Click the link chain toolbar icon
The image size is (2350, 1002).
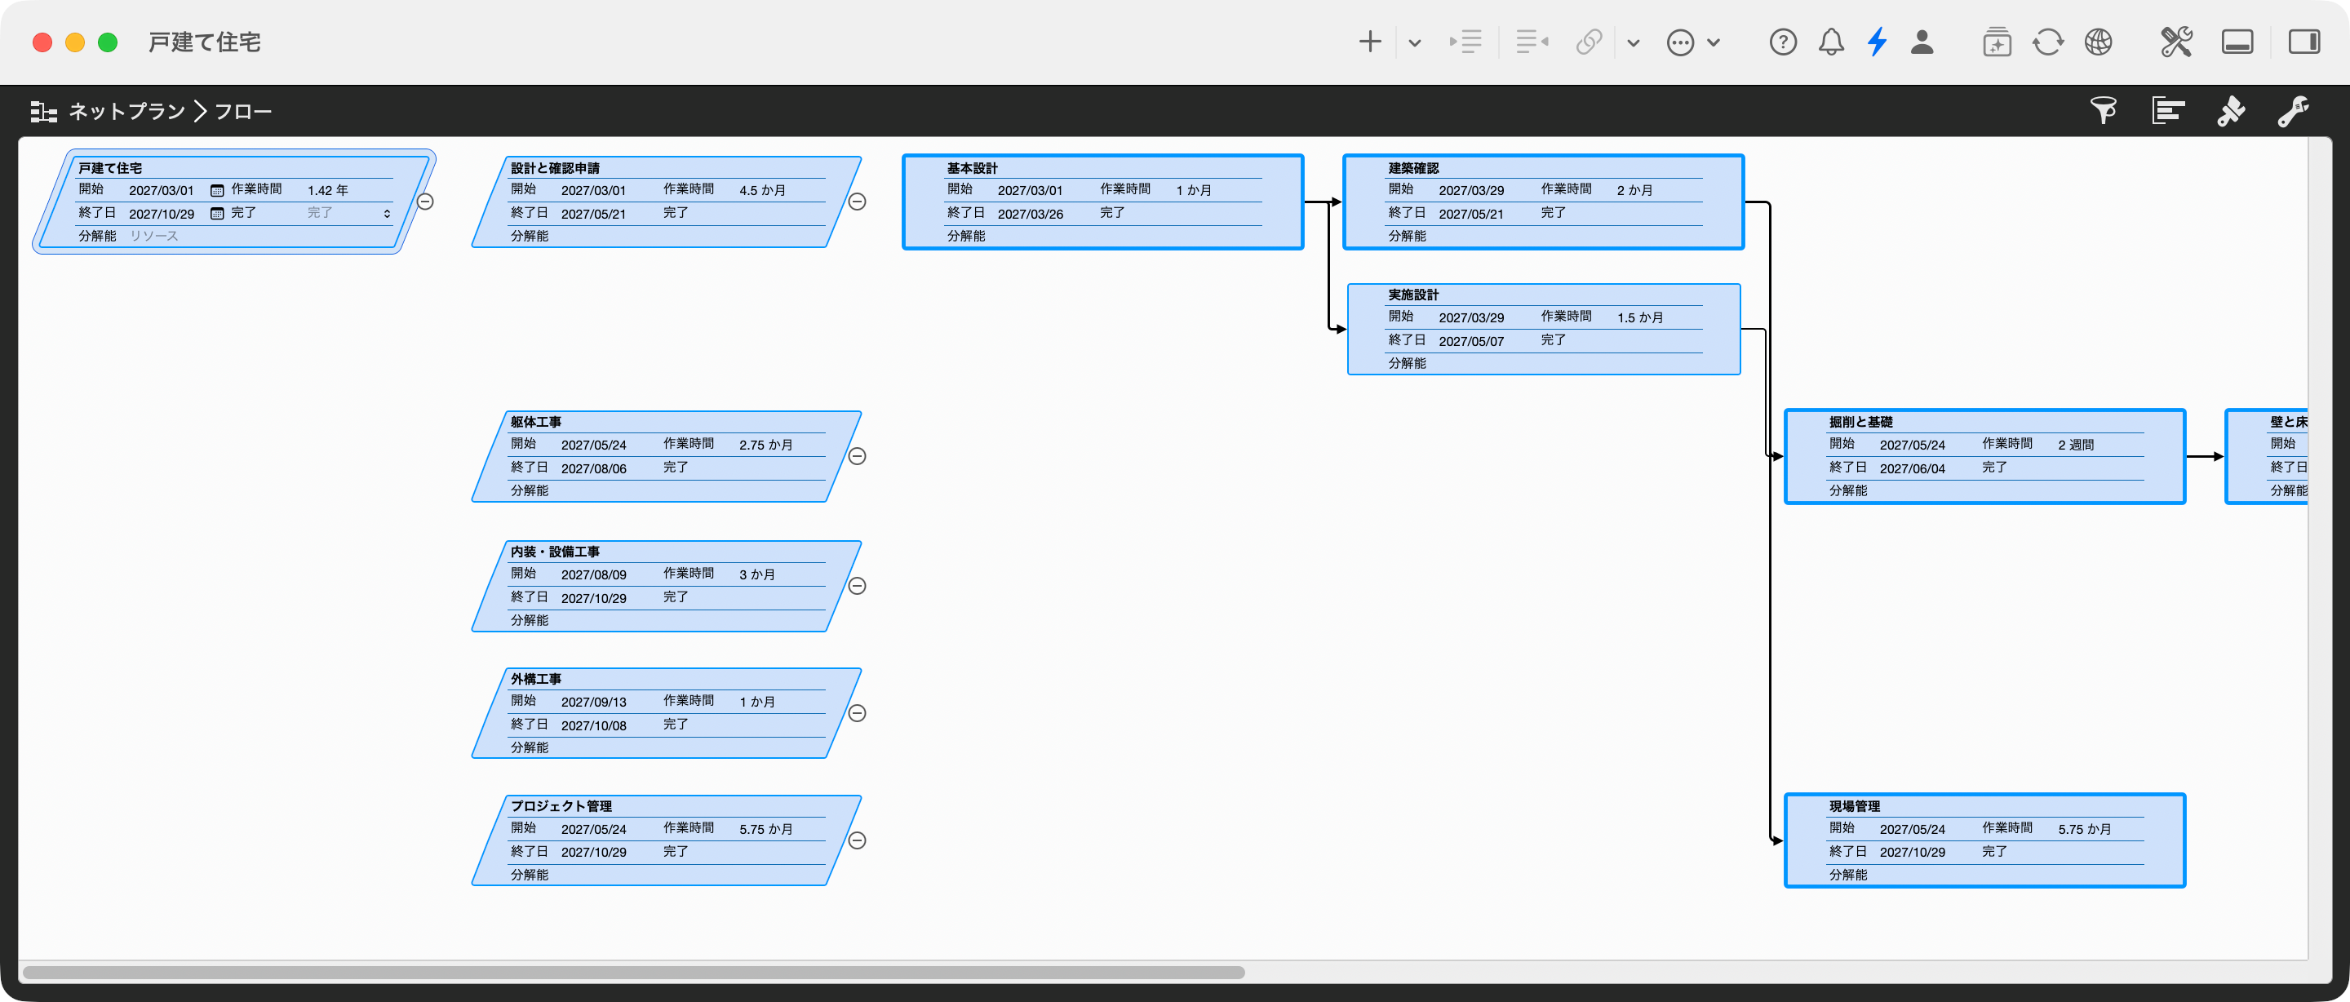tap(1590, 42)
